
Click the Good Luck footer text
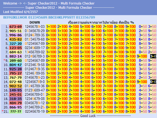click(x=88, y=116)
